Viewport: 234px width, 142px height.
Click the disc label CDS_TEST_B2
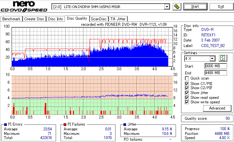coord(213,46)
